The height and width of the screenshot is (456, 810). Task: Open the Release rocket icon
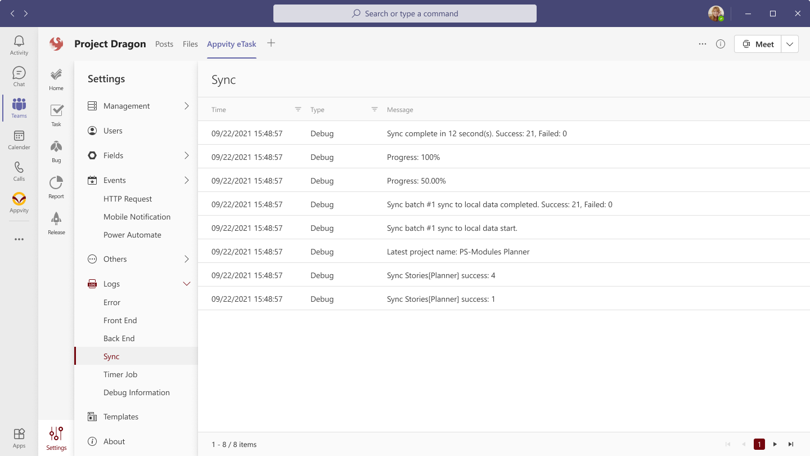56,223
